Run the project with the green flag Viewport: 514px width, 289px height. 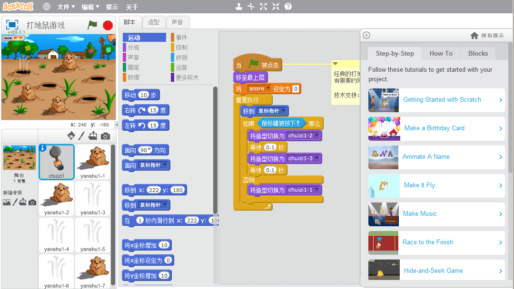[92, 25]
